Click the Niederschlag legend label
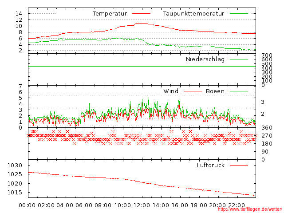Viewport: 284px width, 213px height. pos(205,59)
